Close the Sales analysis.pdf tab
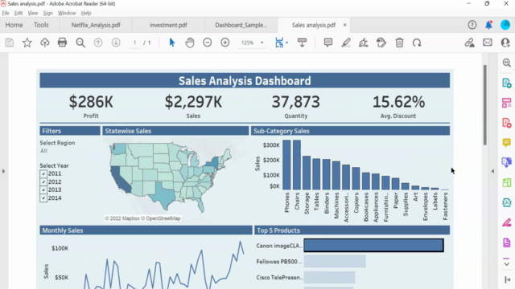 [x=345, y=25]
